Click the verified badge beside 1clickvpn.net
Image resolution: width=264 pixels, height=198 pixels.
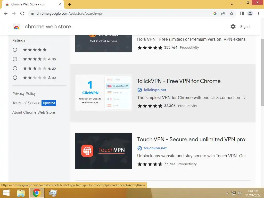tap(139, 90)
